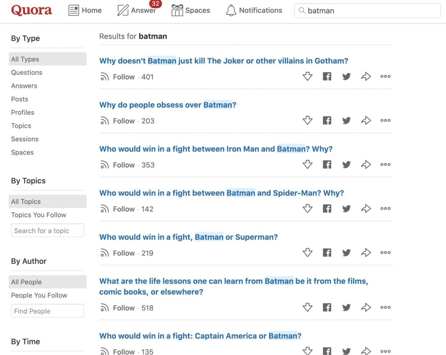Downvote the 'Why do people obsess over Batman?' question
This screenshot has width=446, height=355.
pyautogui.click(x=307, y=121)
